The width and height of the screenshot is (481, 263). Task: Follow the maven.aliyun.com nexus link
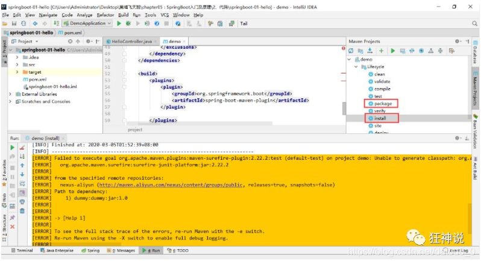click(171, 185)
